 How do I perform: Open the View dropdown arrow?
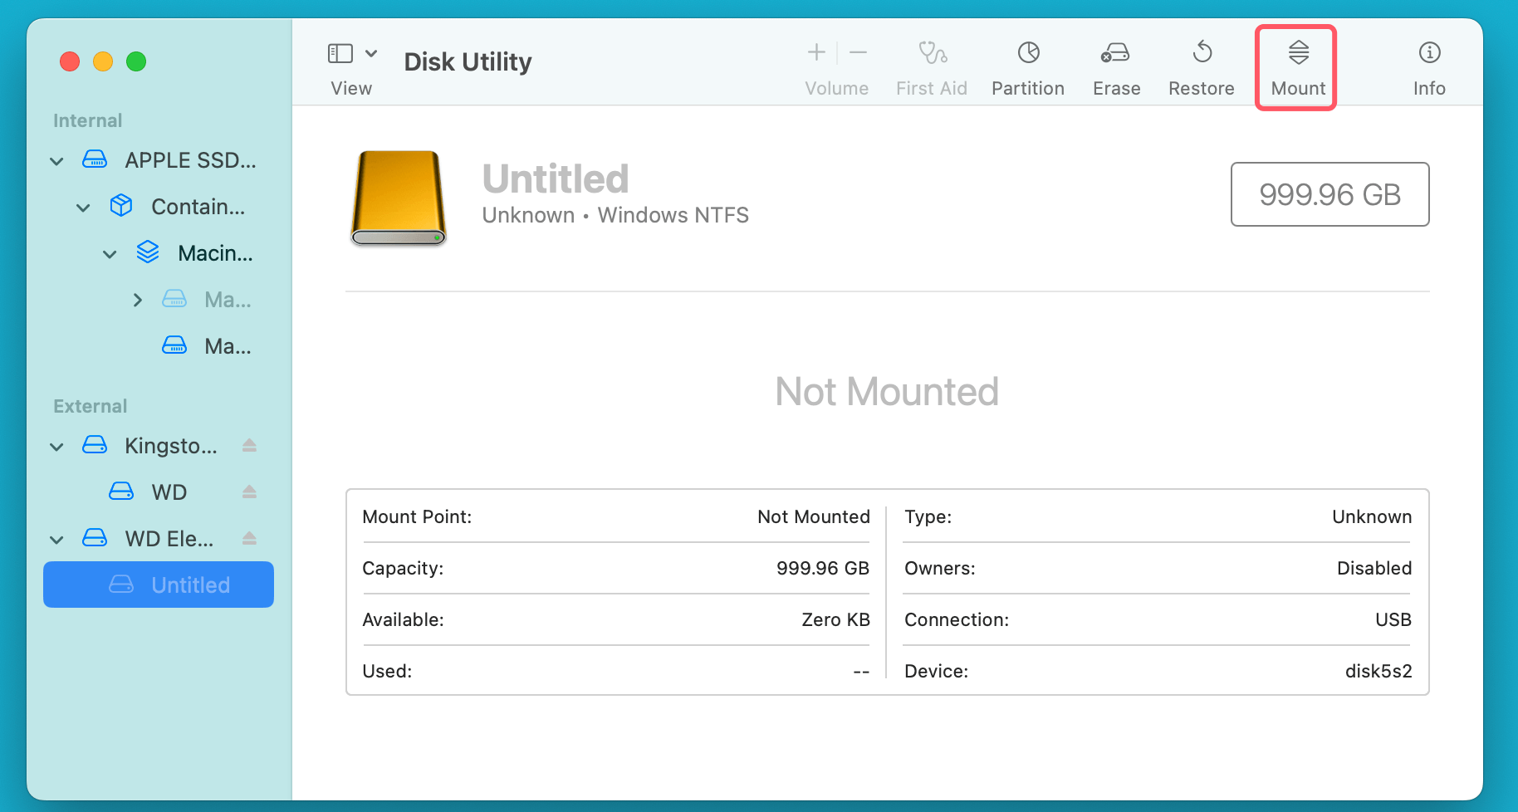371,52
